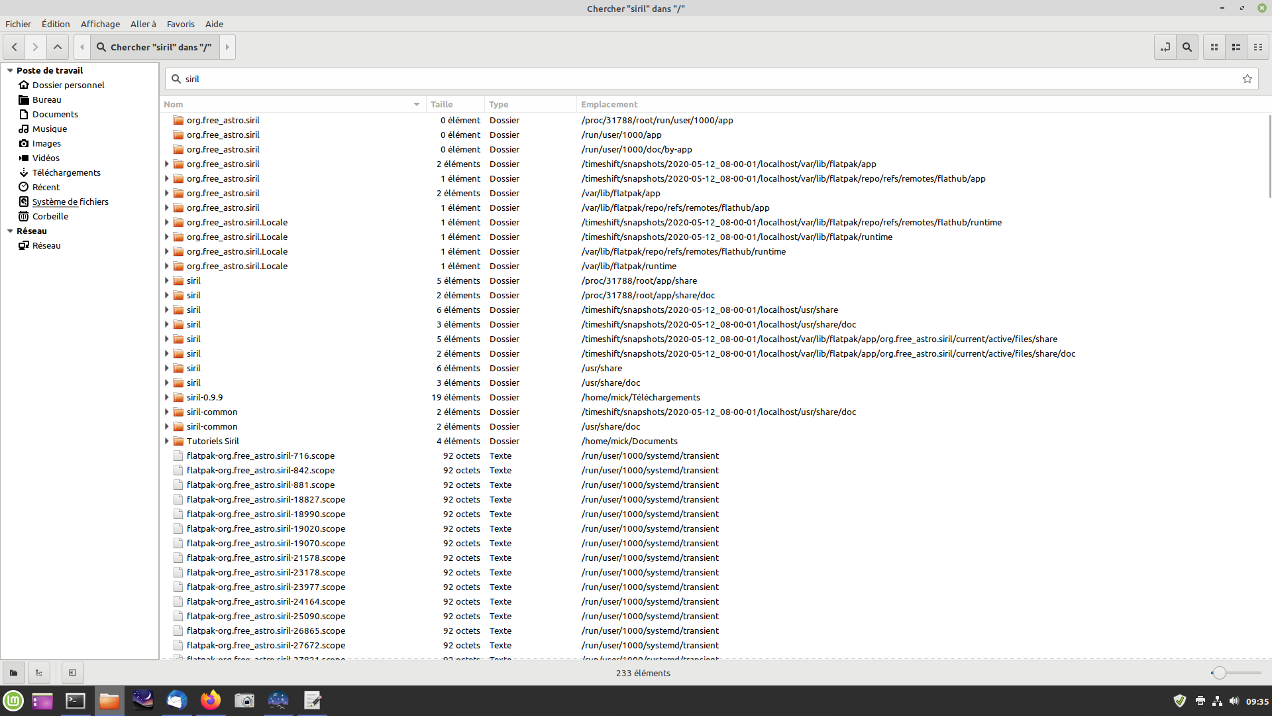Image resolution: width=1272 pixels, height=716 pixels.
Task: Open the Affichage menu
Action: (x=100, y=24)
